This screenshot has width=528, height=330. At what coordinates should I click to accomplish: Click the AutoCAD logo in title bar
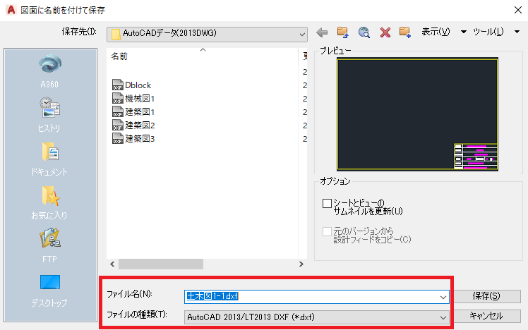[11, 10]
